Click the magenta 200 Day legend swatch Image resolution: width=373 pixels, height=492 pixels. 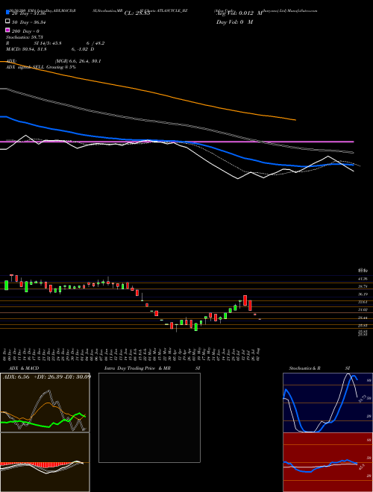[7, 30]
